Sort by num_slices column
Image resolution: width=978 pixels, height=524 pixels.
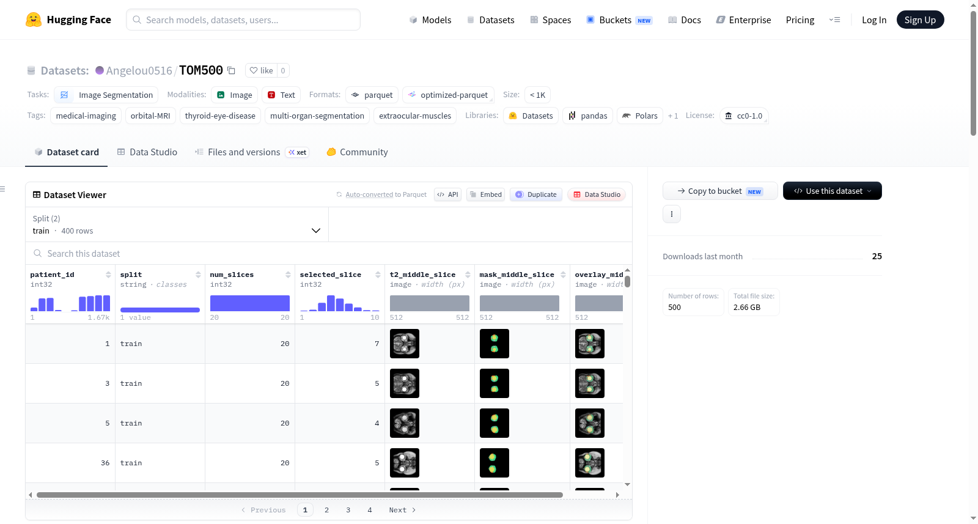[x=288, y=275]
